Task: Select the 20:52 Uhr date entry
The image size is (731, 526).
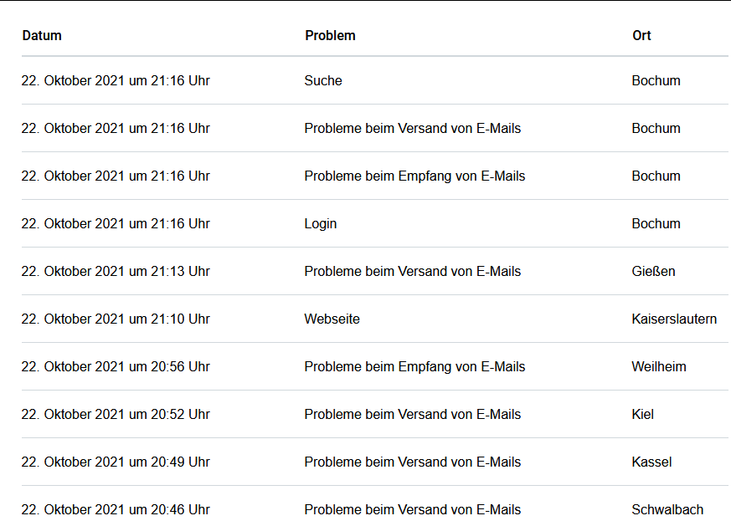Action: [x=116, y=415]
